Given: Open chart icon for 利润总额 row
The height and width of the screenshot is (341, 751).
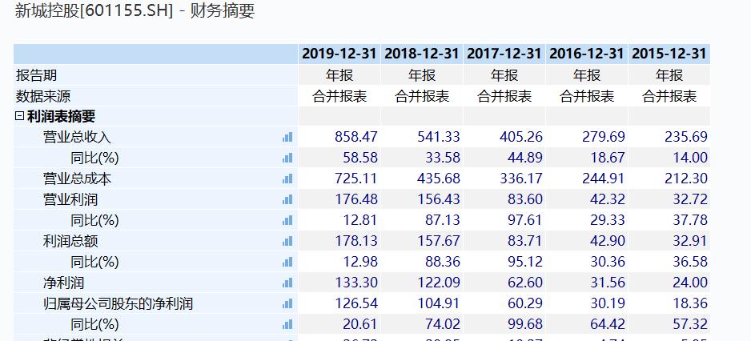Looking at the screenshot, I should point(287,241).
